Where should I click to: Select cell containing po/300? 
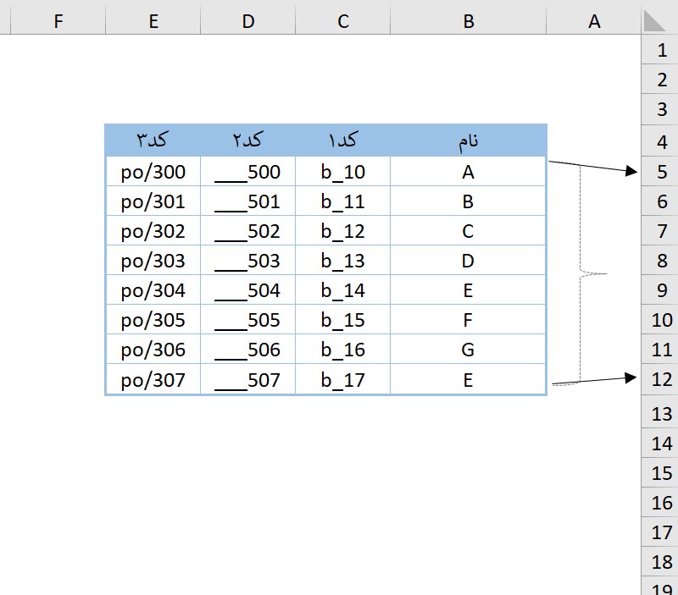coord(153,172)
